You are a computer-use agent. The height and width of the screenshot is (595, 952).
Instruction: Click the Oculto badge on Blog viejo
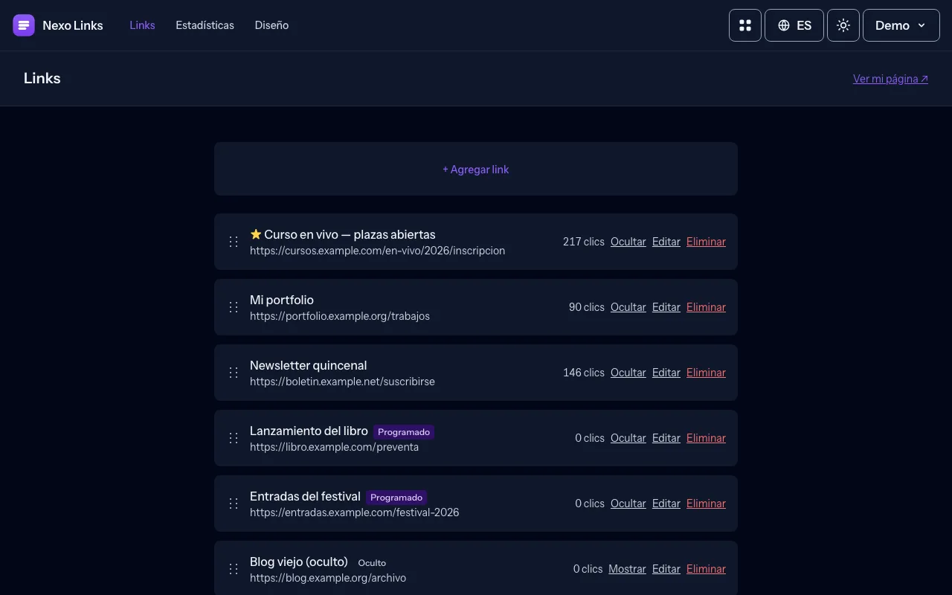pos(372,563)
